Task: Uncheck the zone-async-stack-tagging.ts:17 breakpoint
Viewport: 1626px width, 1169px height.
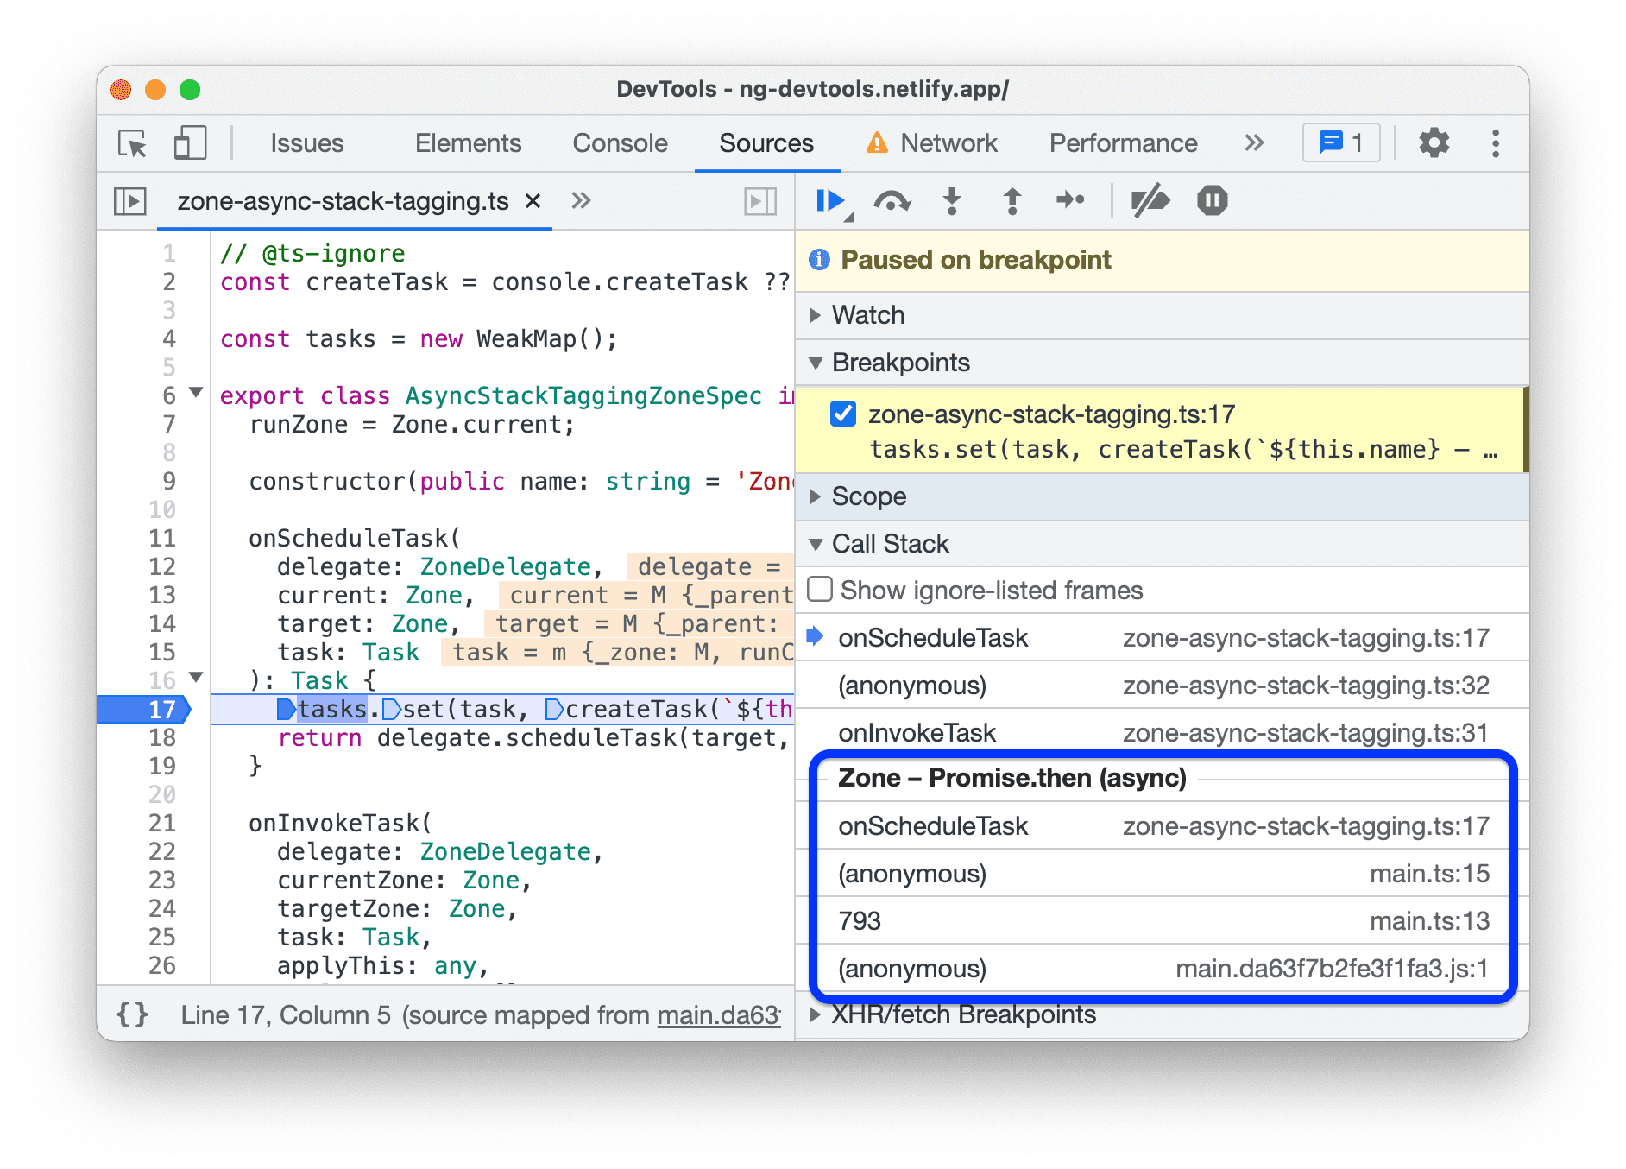Action: [x=843, y=414]
